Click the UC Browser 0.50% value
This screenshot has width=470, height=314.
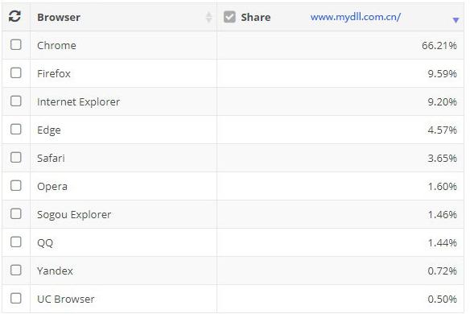pos(442,299)
